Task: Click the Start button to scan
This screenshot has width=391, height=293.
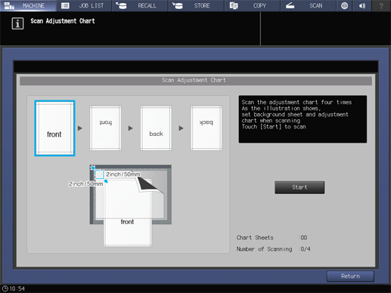Action: pos(299,187)
